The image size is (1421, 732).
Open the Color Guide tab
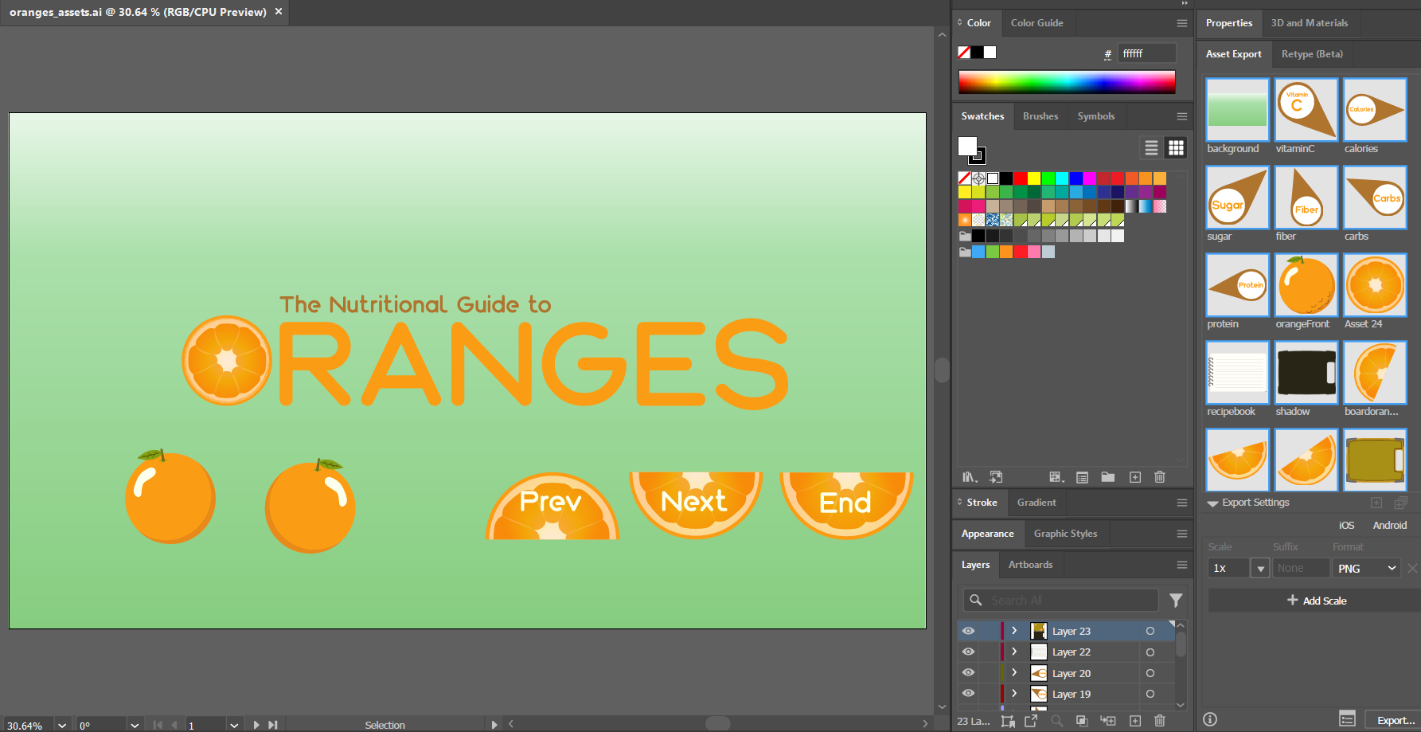click(1036, 23)
